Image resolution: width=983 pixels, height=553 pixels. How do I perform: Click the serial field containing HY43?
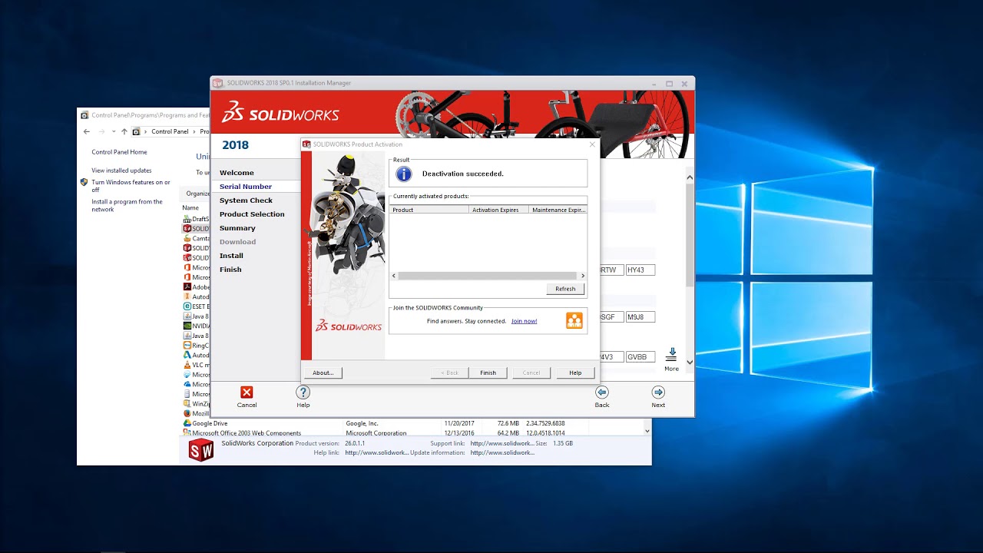click(x=640, y=270)
